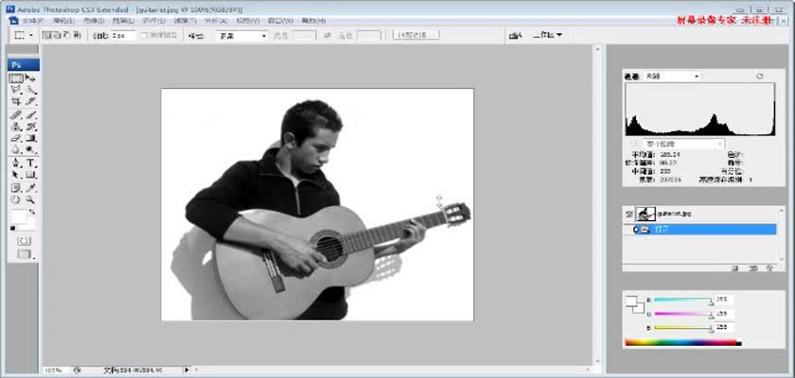Toggle the anti-alias checkbox in options bar

143,35
